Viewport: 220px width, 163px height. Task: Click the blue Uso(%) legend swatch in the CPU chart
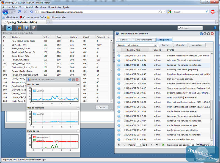pyautogui.click(x=35, y=91)
